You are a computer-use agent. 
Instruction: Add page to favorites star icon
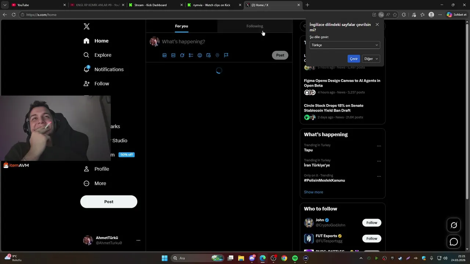pyautogui.click(x=395, y=15)
